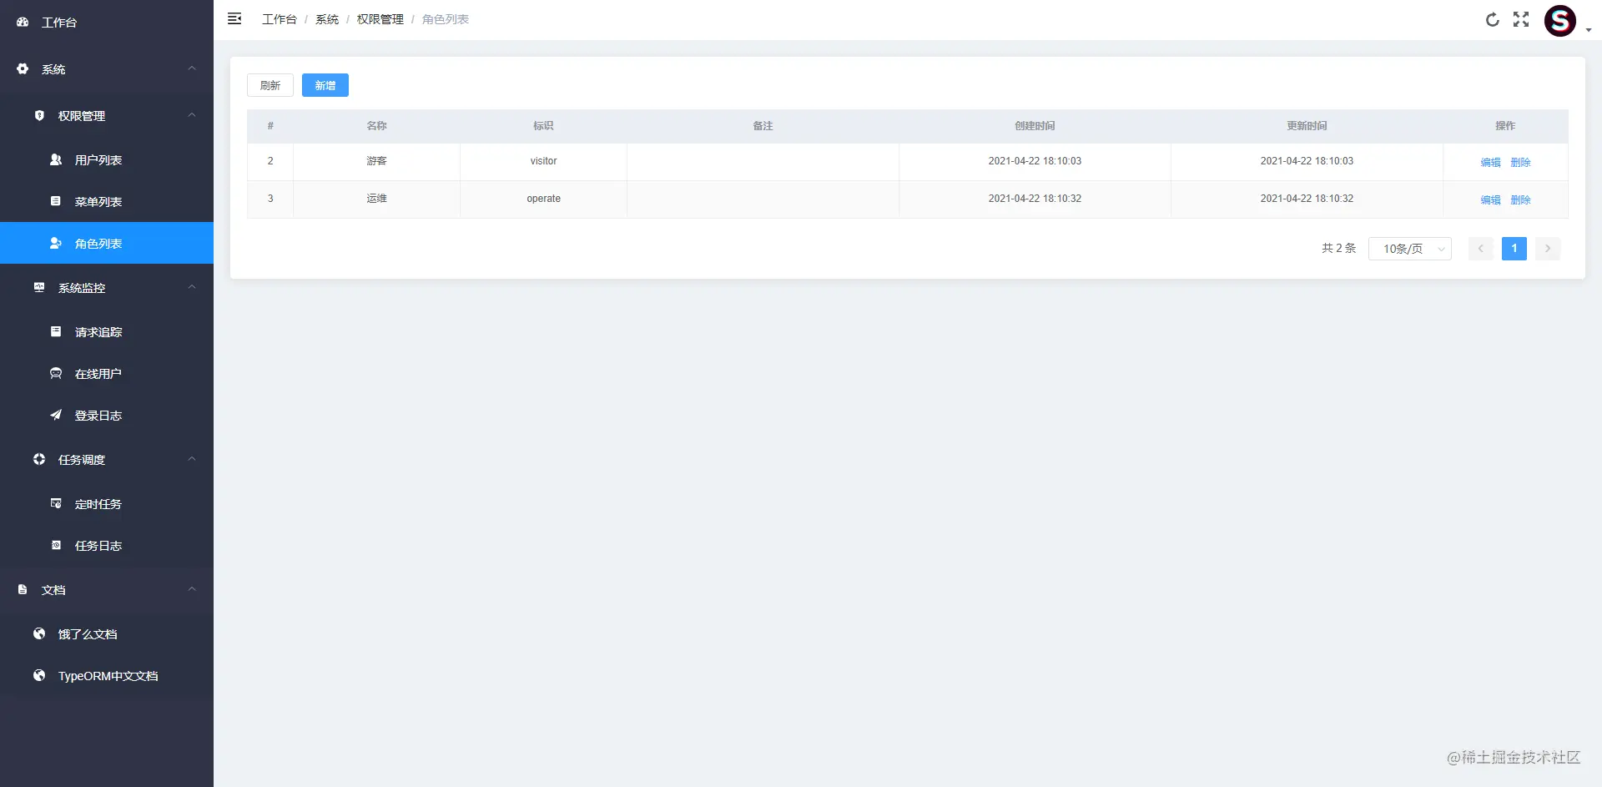Viewport: 1602px width, 787px height.
Task: Click the 名称 column header
Action: 377,126
